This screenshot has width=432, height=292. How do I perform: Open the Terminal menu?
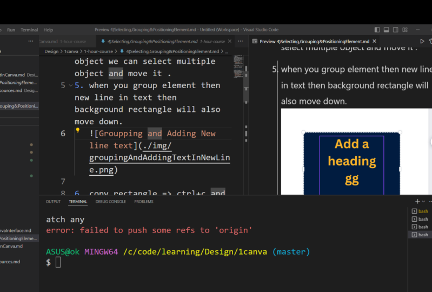coord(29,30)
